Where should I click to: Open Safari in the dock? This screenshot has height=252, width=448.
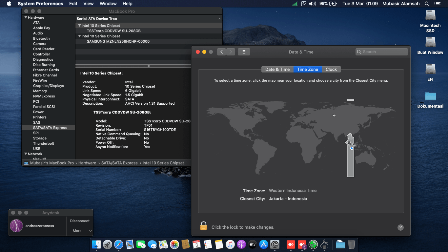119,244
